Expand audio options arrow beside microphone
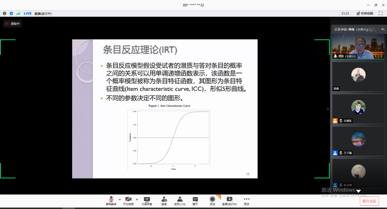The height and width of the screenshot is (209, 387). [x=120, y=199]
